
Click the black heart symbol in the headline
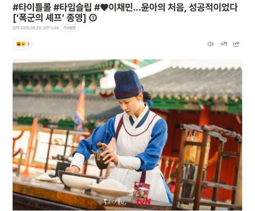click(104, 8)
